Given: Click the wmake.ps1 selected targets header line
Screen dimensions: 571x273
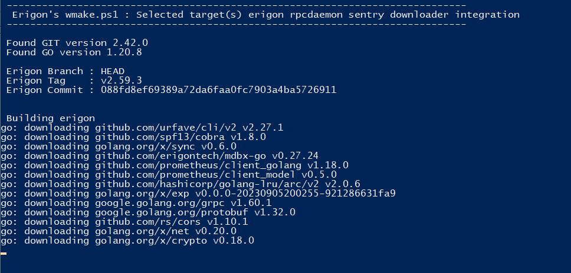Looking at the screenshot, I should coord(265,15).
